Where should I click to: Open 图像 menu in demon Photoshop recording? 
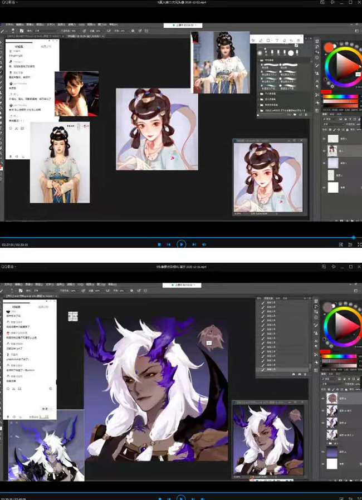[29, 284]
